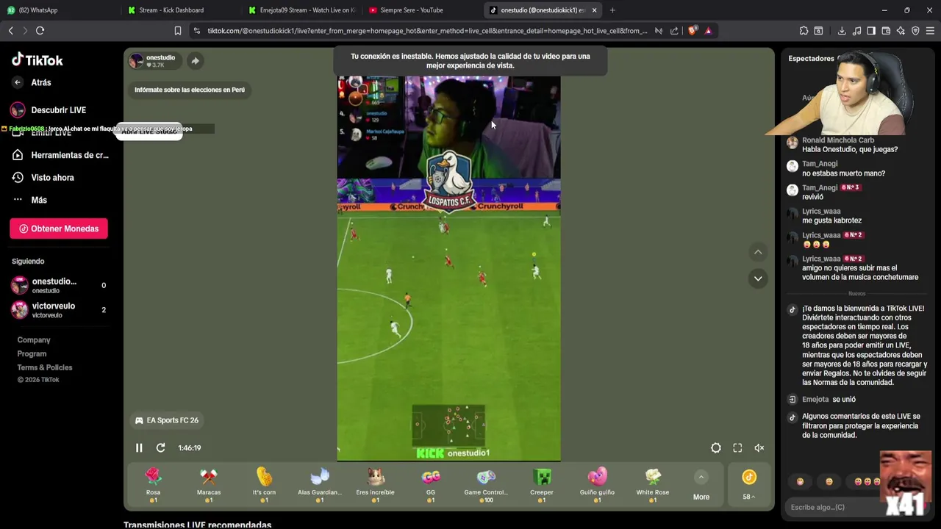Open a new browser tab
941x529 pixels.
pyautogui.click(x=612, y=10)
